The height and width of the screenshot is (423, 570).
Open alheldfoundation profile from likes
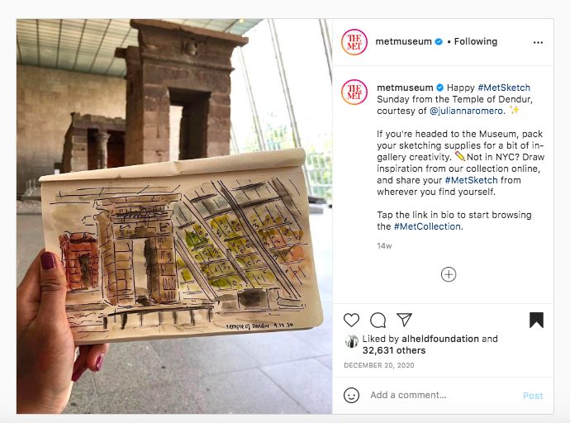(439, 339)
